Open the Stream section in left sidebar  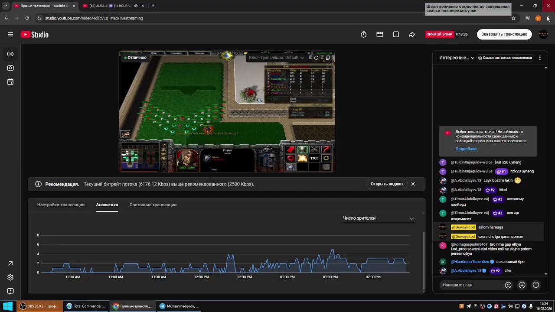(x=10, y=54)
